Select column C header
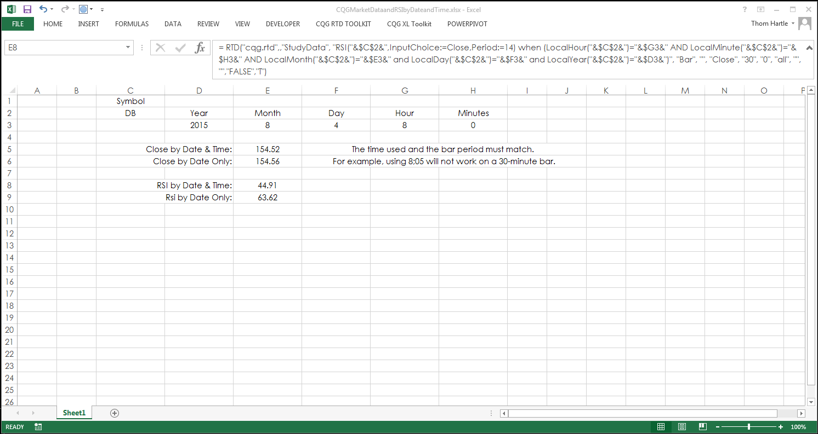 pos(130,91)
